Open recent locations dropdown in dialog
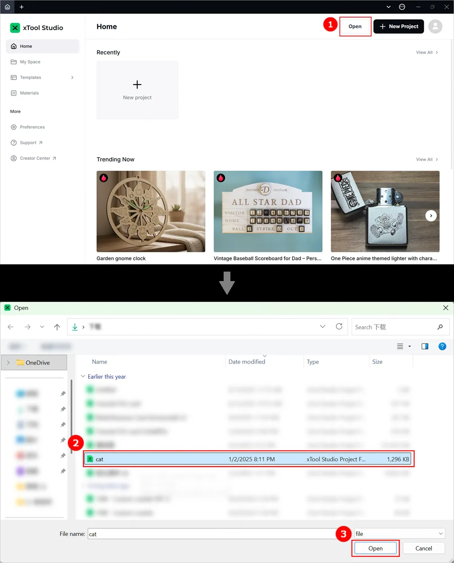 [x=42, y=327]
